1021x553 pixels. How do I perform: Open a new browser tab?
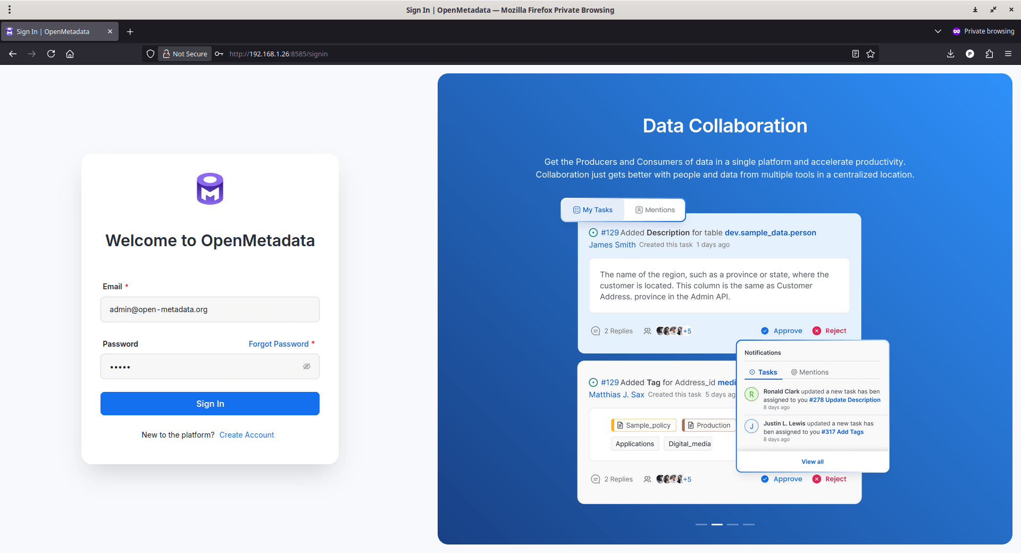tap(130, 31)
